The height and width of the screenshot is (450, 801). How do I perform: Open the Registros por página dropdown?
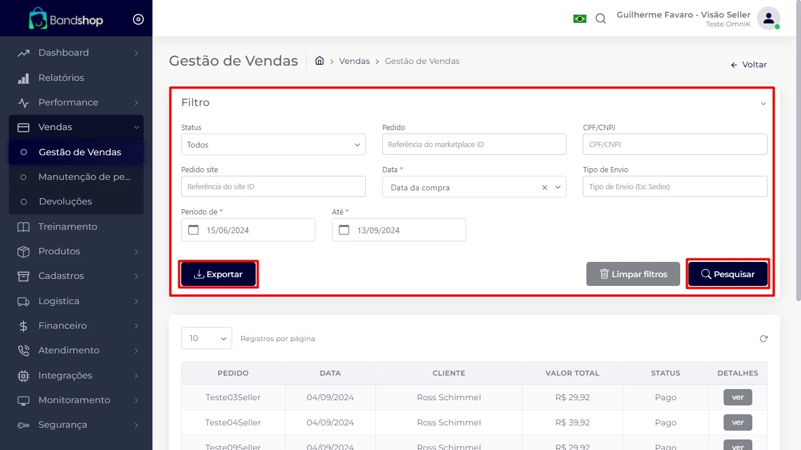pyautogui.click(x=206, y=338)
